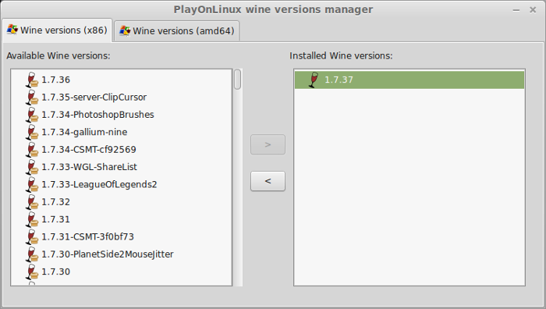Close the wine versions manager window
This screenshot has height=309, width=546.
click(x=533, y=10)
